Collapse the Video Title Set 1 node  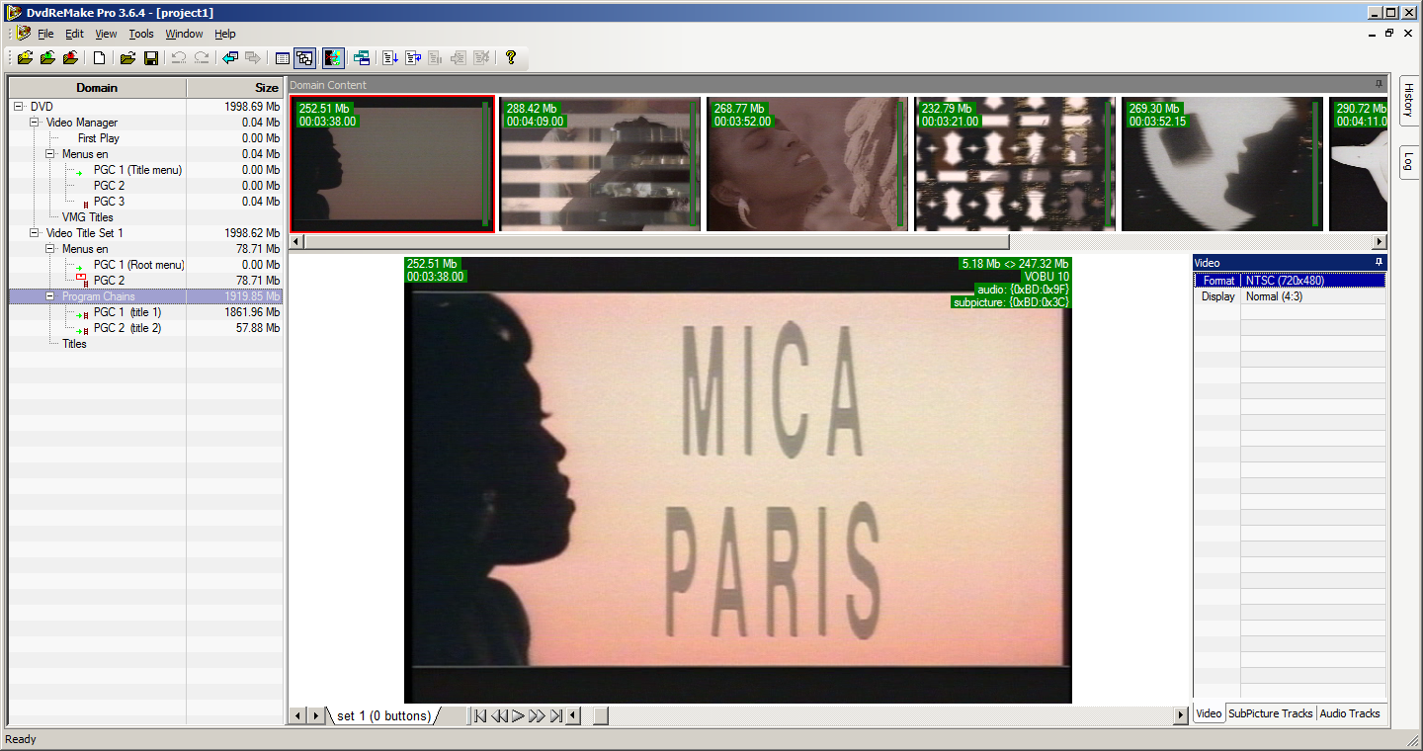tap(35, 233)
